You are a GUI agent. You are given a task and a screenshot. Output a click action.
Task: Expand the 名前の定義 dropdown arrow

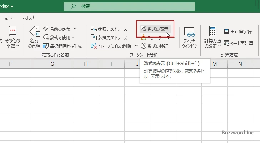[75, 29]
